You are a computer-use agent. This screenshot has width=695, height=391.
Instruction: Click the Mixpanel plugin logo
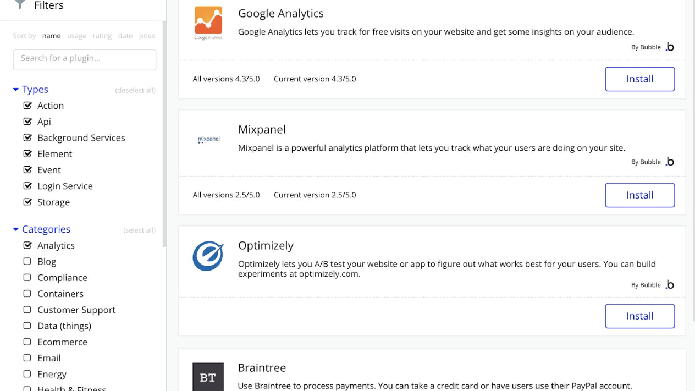coord(208,140)
